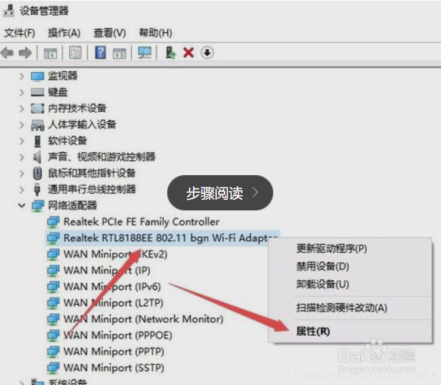Viewport: 441px width, 385px height.
Task: Open the 文件(F) menu
Action: click(x=19, y=33)
